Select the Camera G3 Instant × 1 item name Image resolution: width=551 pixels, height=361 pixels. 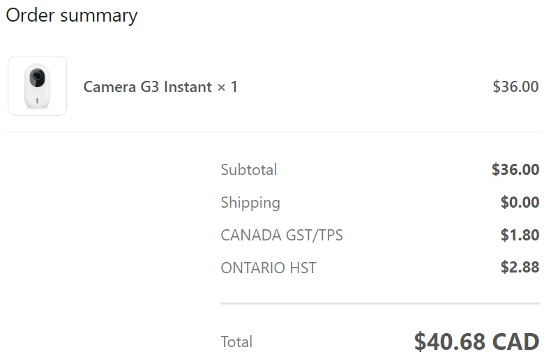point(160,86)
